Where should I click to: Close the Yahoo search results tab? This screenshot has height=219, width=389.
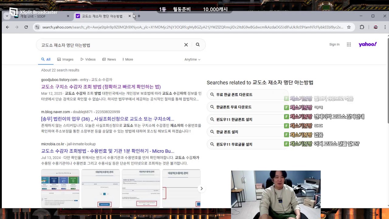(x=130, y=16)
